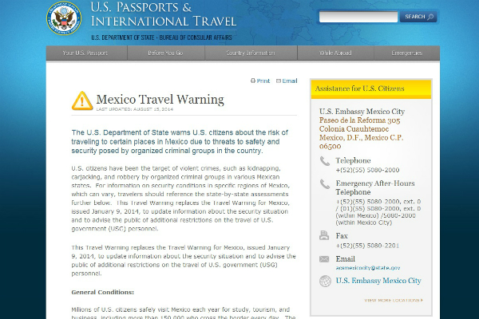
Task: Click the printer icon next to Print
Action: [253, 81]
